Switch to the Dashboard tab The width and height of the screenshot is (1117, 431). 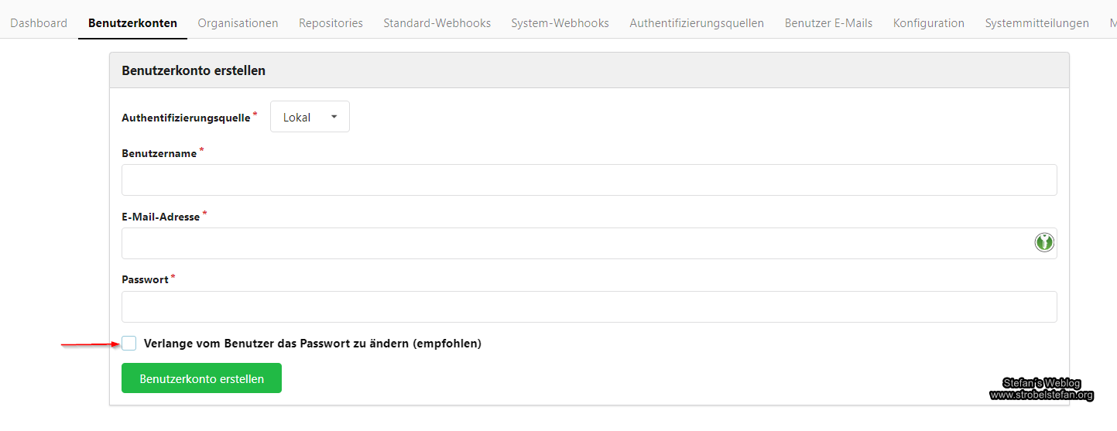point(39,23)
